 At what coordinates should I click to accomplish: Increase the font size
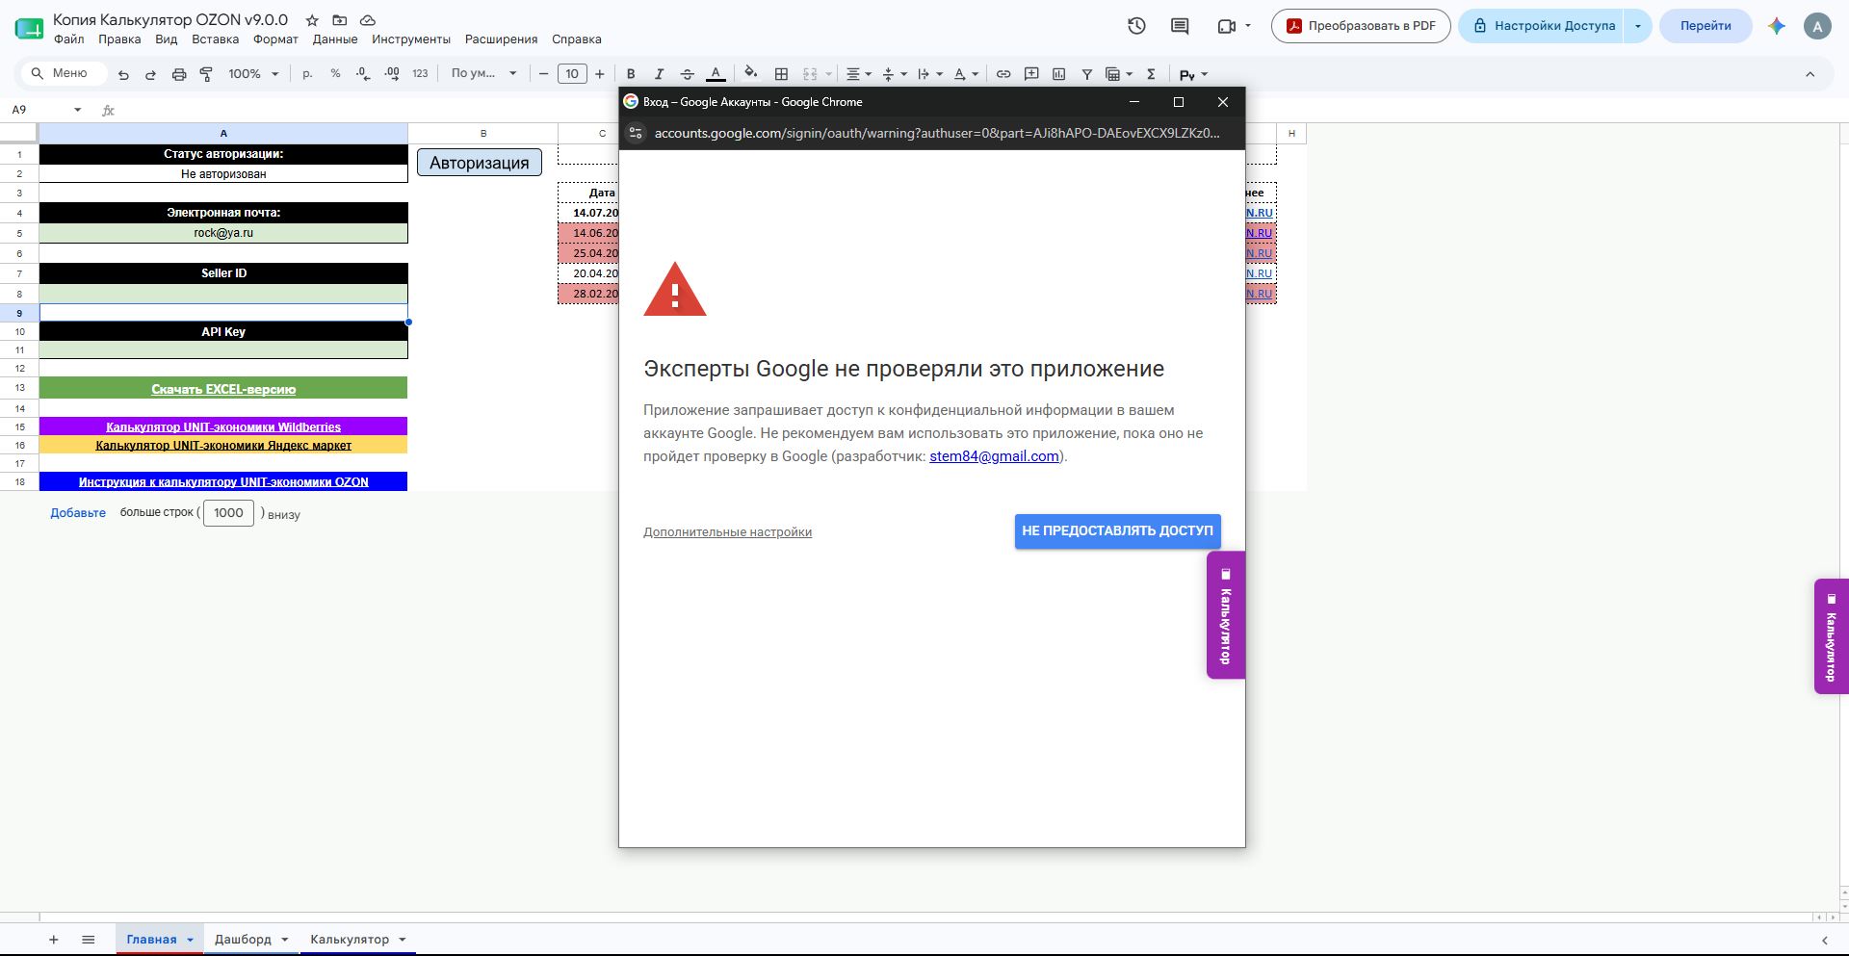coord(600,74)
